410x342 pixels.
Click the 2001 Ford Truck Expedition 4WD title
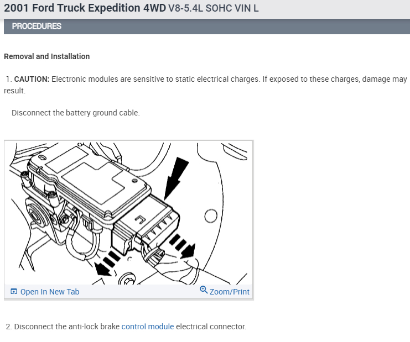[85, 8]
